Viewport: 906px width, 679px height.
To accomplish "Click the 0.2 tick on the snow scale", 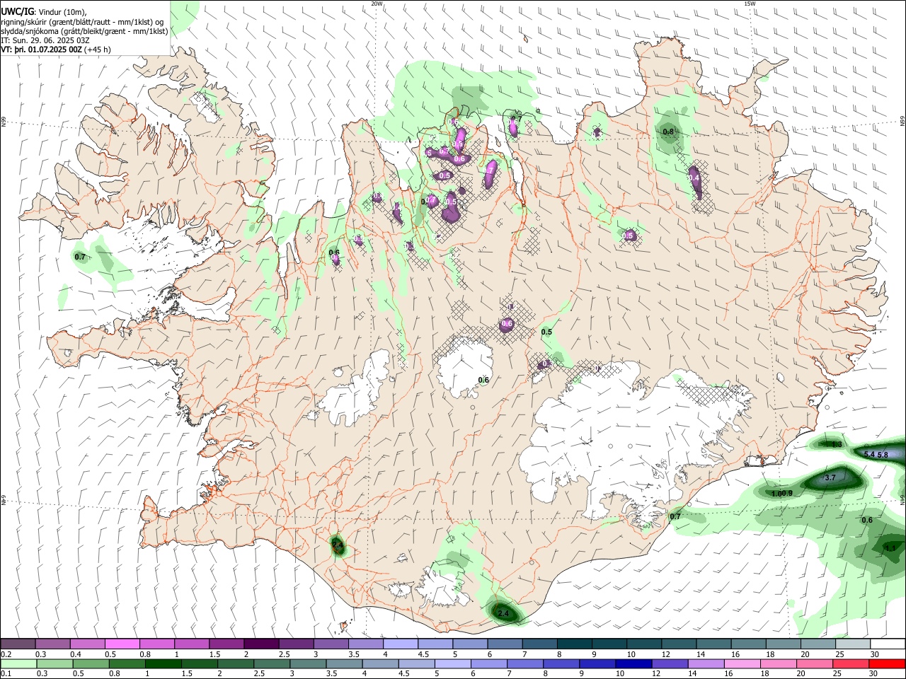I will 5,654.
